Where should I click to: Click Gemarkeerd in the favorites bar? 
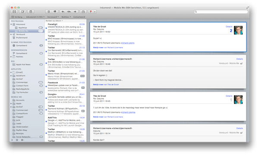[x=79, y=17]
